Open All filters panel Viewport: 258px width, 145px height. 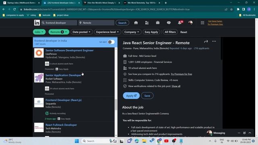[170, 32]
